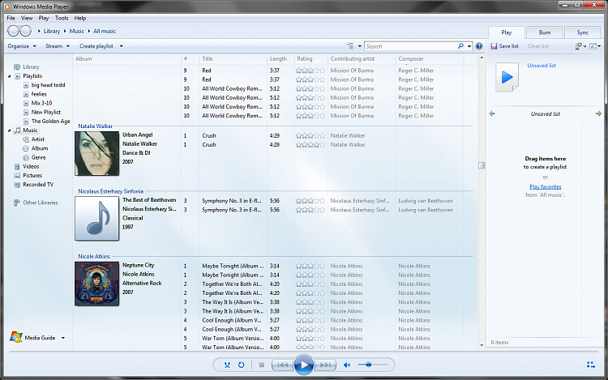608x380 pixels.
Task: Select the Play tab
Action: click(507, 32)
